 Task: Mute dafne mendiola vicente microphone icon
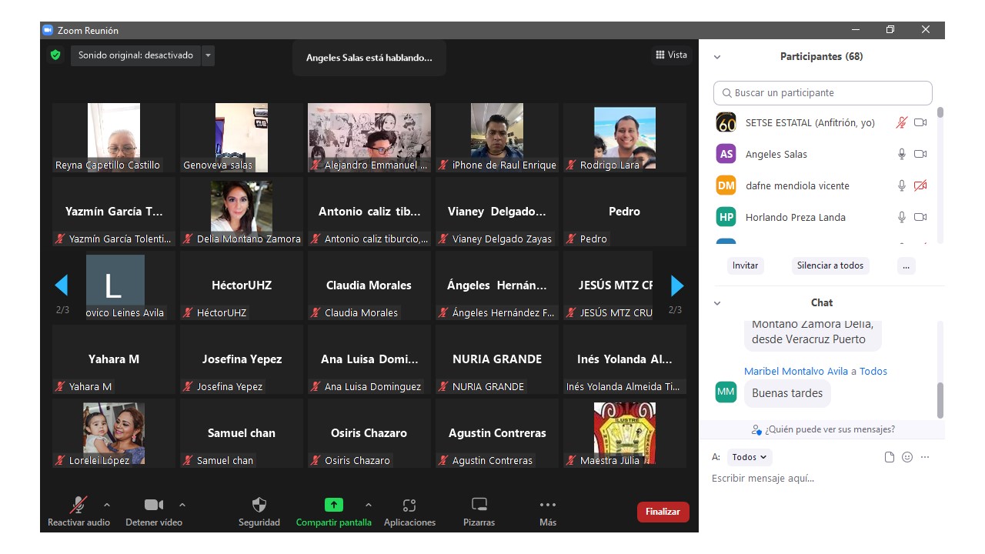[x=902, y=185]
